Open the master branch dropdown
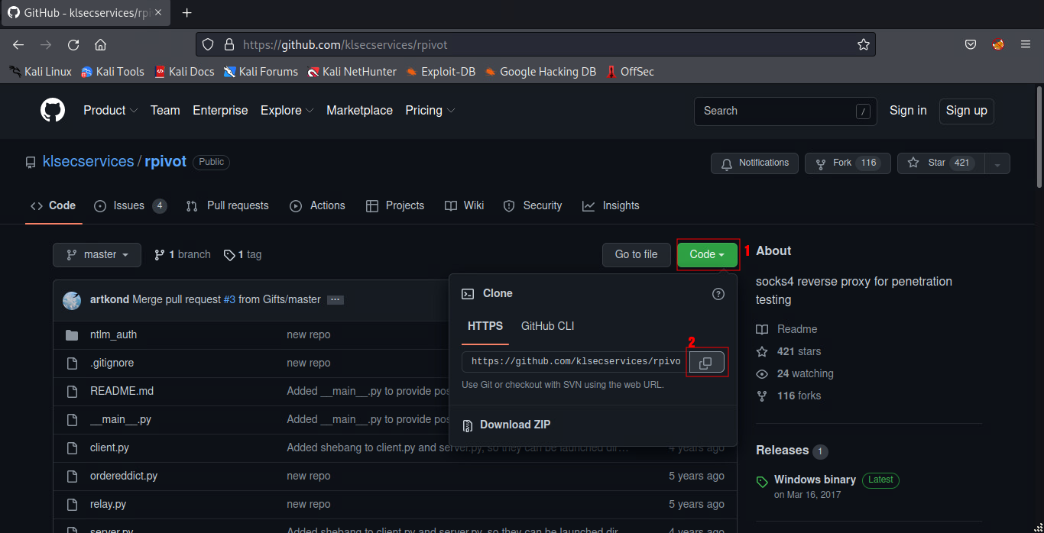 97,255
